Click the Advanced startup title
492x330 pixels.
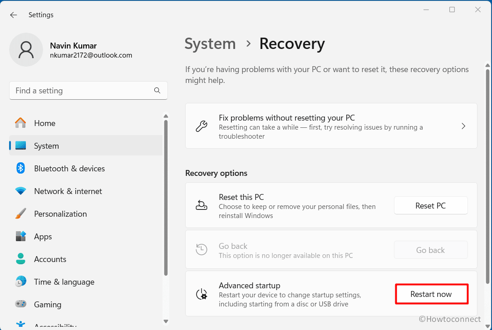(x=250, y=286)
